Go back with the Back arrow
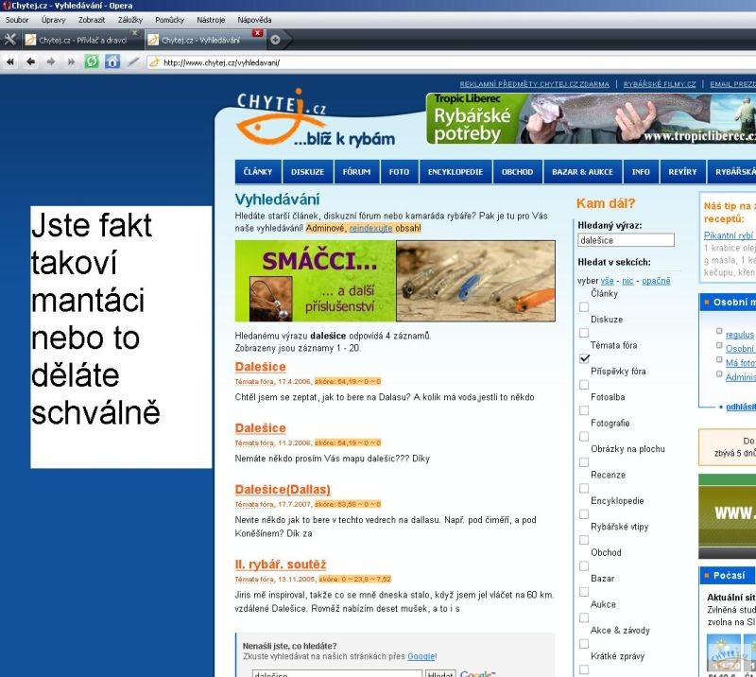Screen dimensions: 756x677 (x=31, y=61)
